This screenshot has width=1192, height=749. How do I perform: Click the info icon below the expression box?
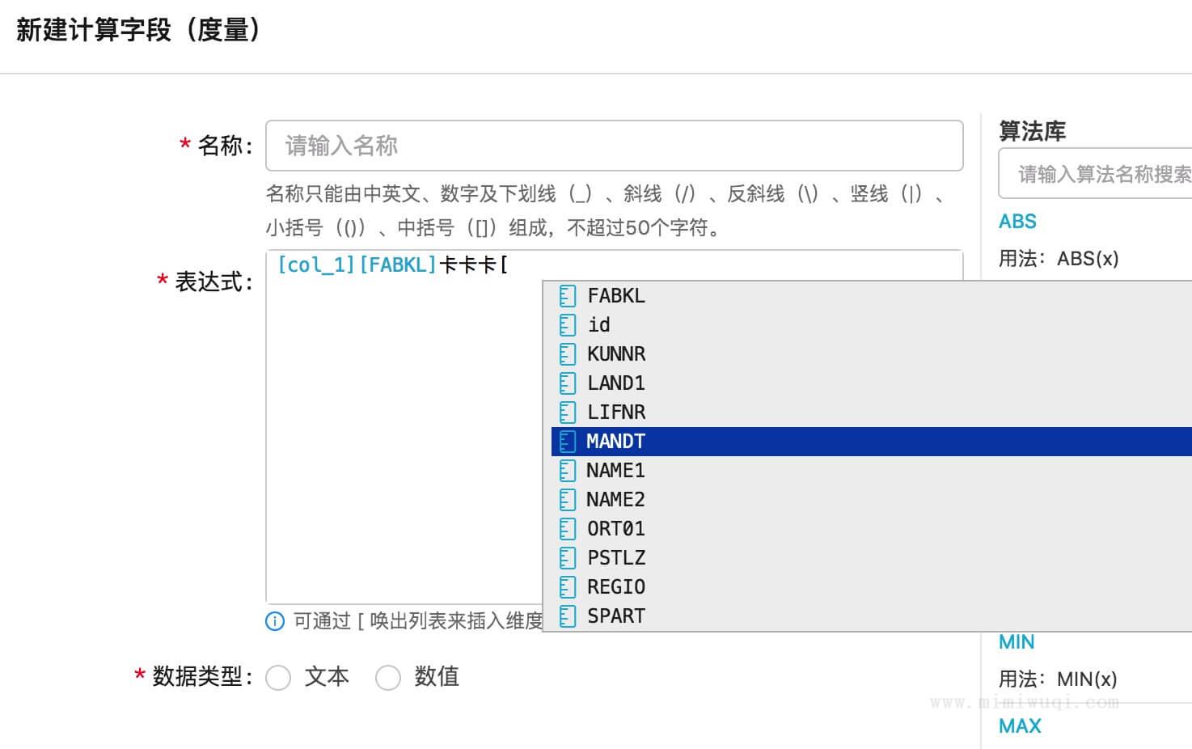point(275,621)
